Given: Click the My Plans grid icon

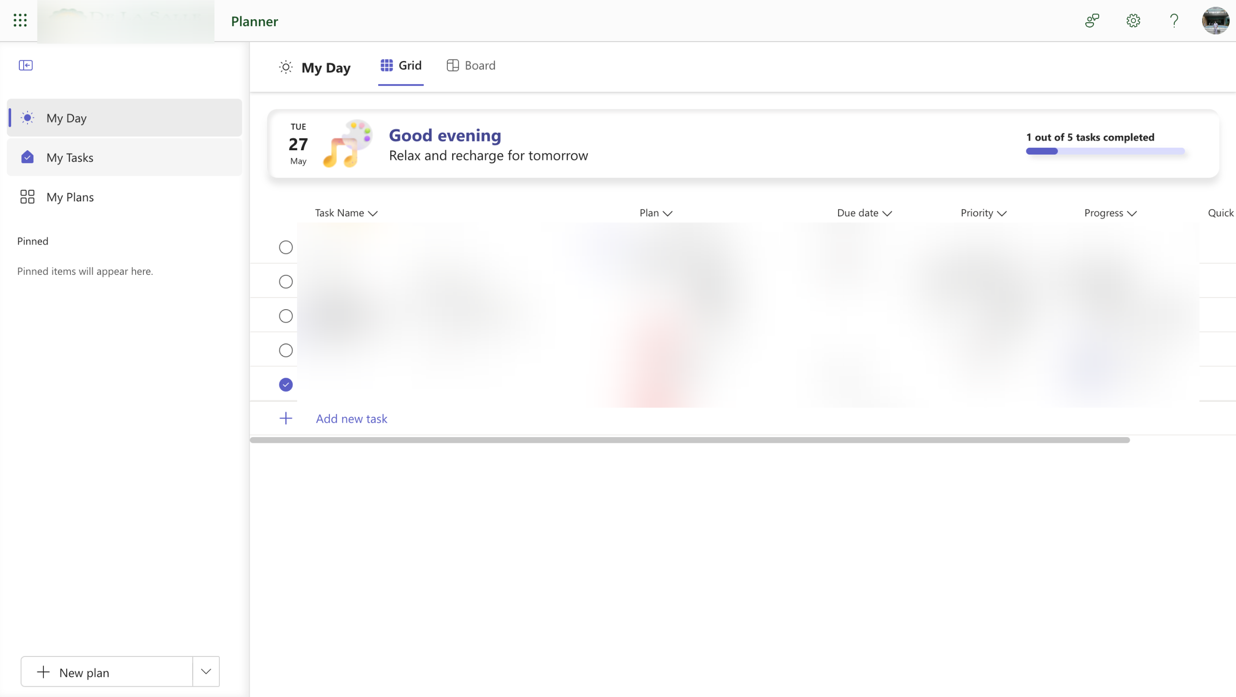Looking at the screenshot, I should [27, 197].
